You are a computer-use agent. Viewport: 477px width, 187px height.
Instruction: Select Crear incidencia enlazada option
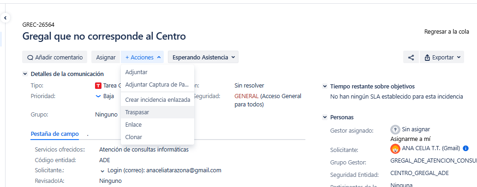pyautogui.click(x=157, y=99)
